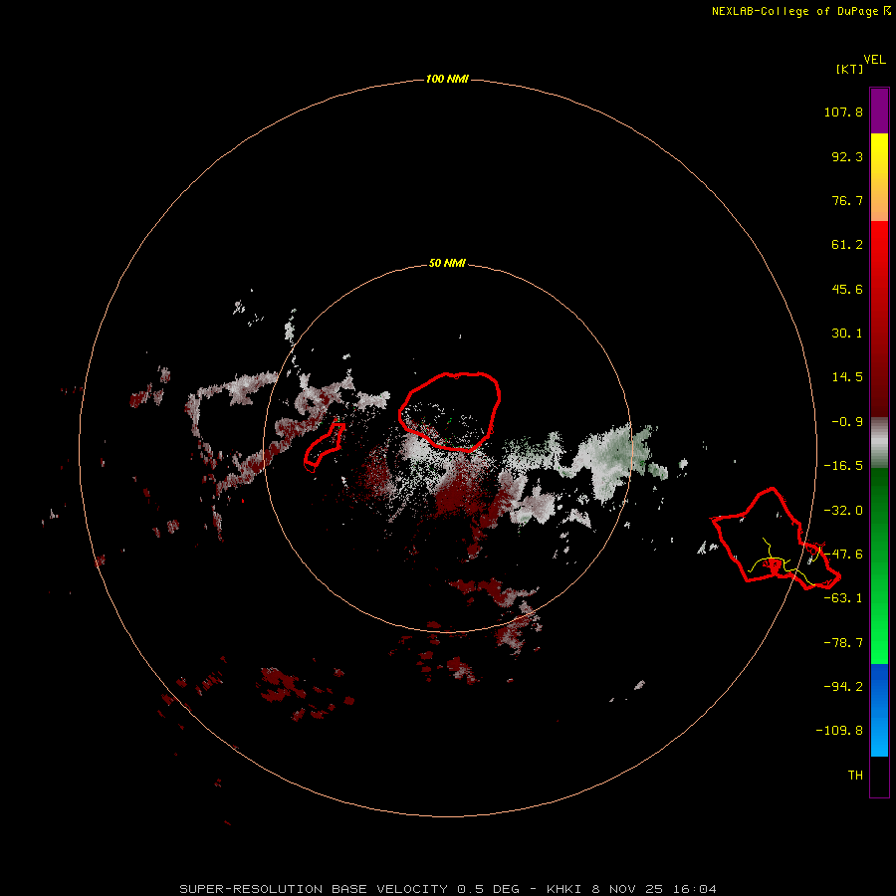Click the VEL legend title
The image size is (896, 896).
click(x=874, y=60)
